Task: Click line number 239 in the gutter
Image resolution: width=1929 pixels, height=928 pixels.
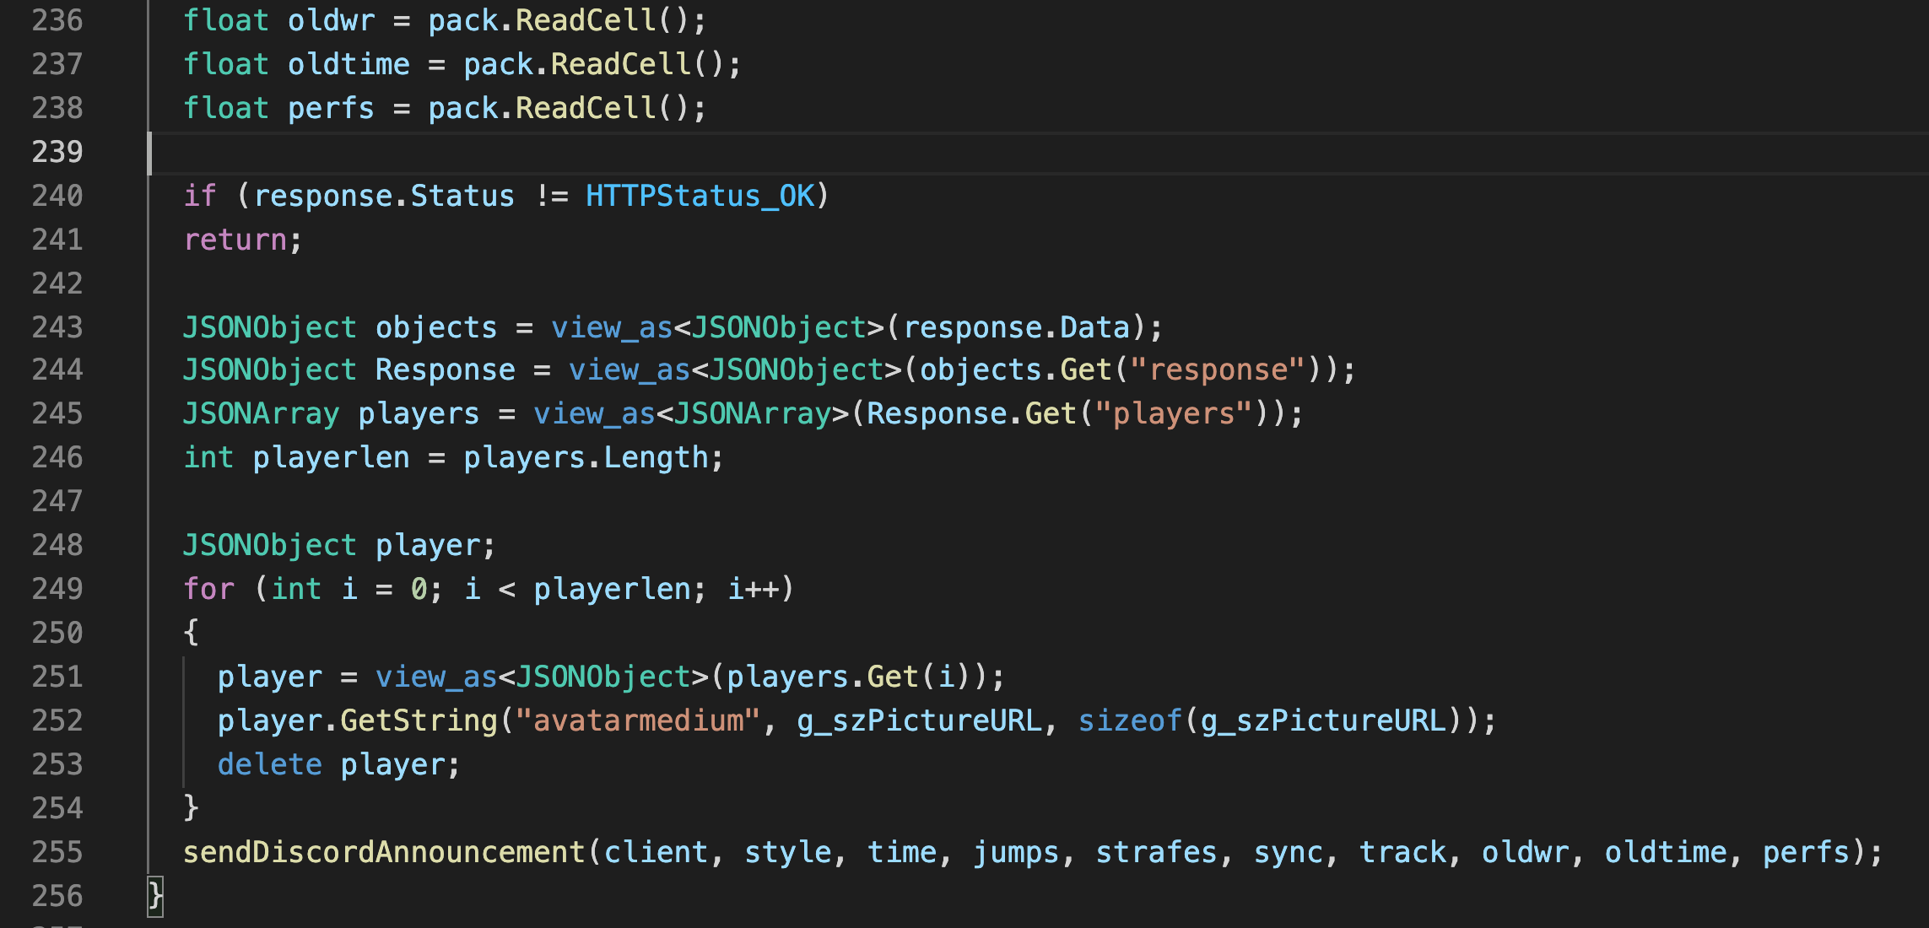Action: [57, 151]
